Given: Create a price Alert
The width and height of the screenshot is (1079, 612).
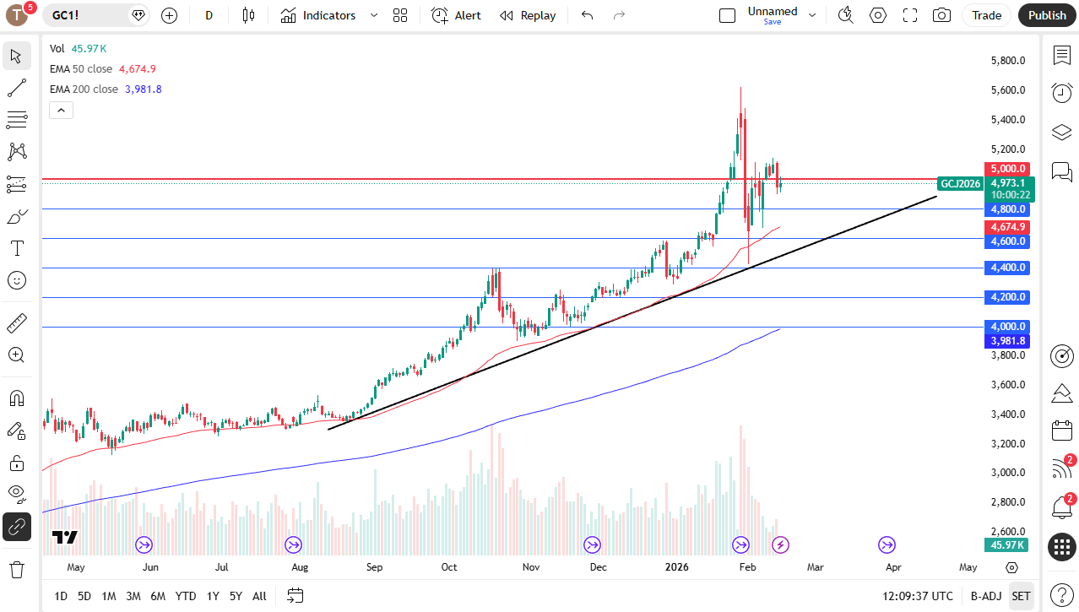Looking at the screenshot, I should (456, 15).
